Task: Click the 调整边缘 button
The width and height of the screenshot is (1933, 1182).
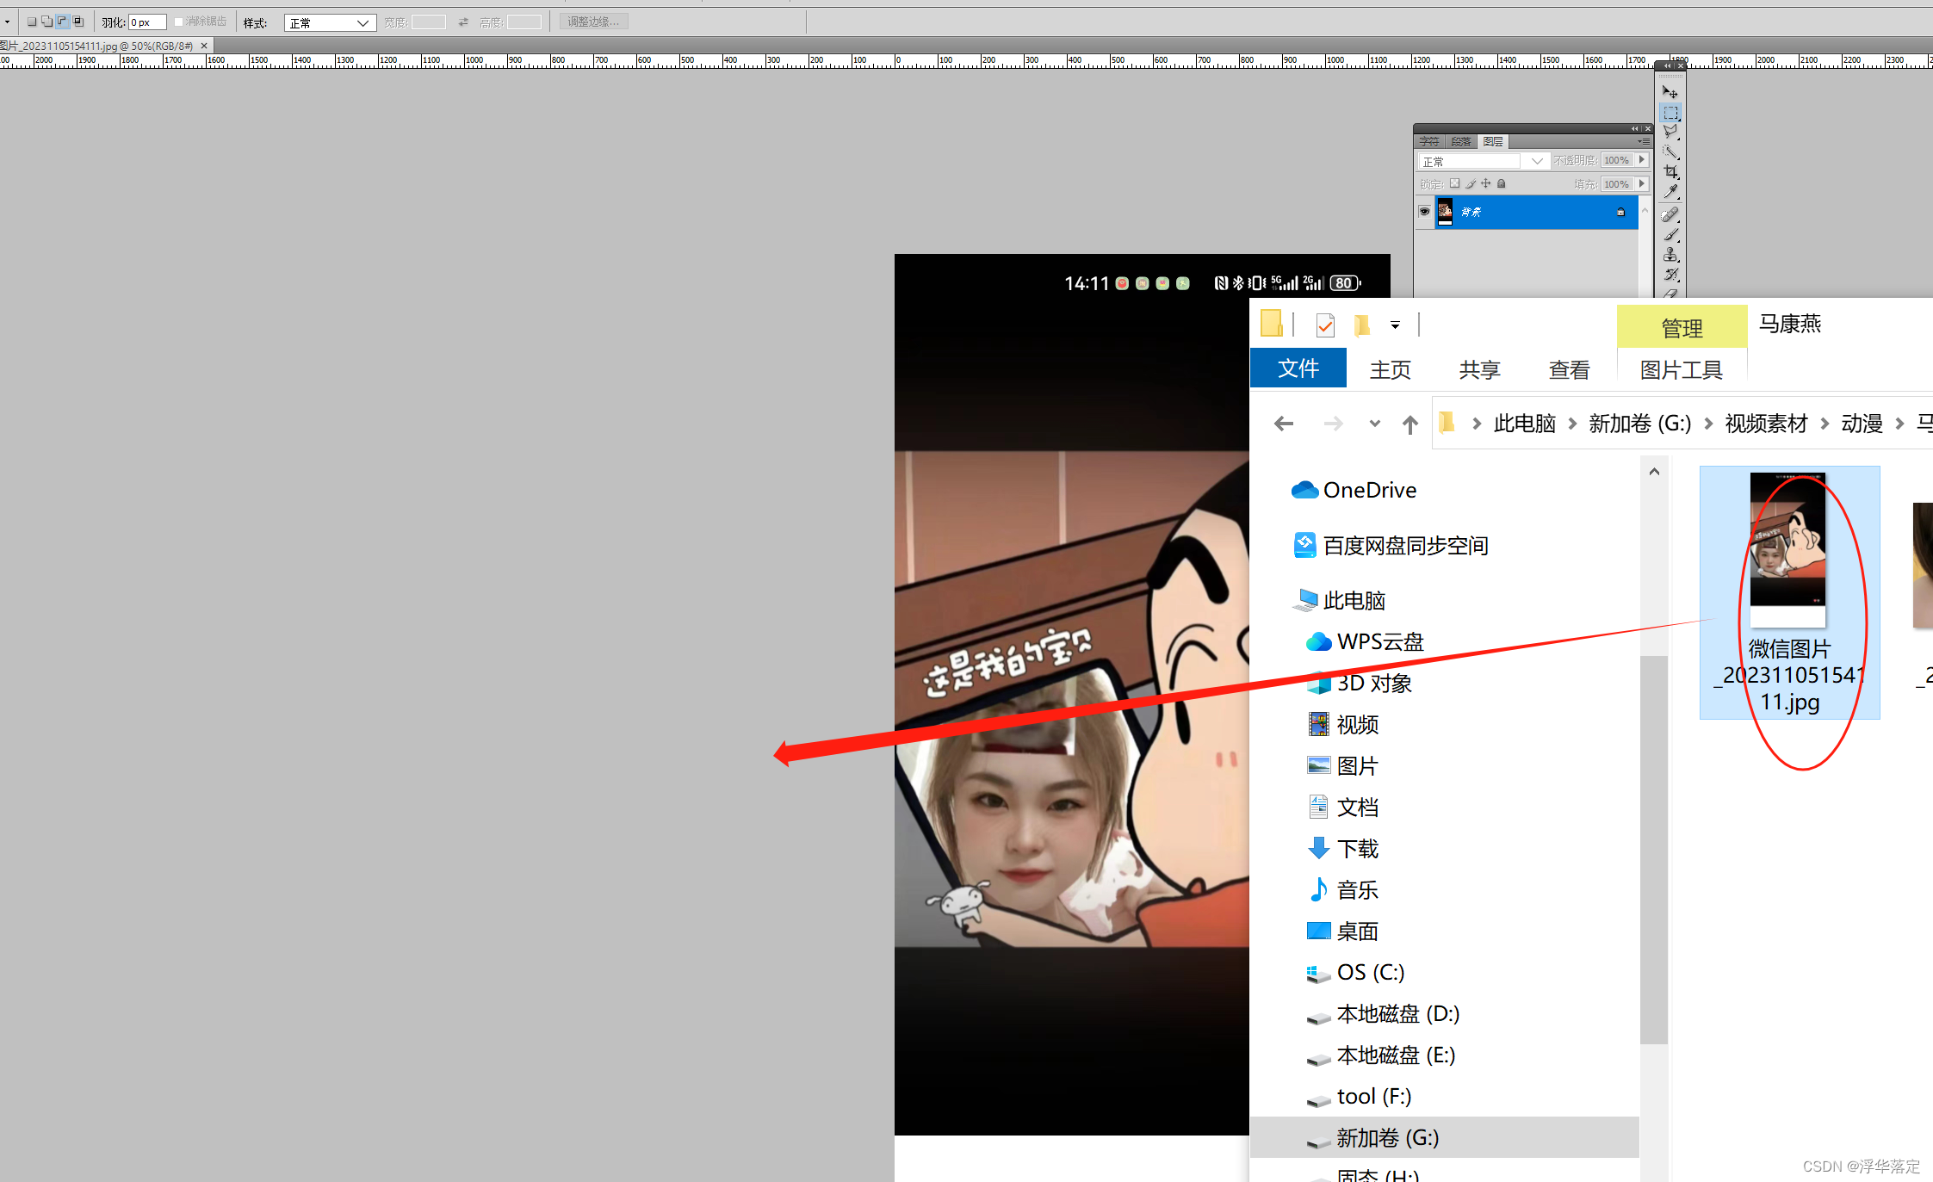Action: click(x=593, y=22)
